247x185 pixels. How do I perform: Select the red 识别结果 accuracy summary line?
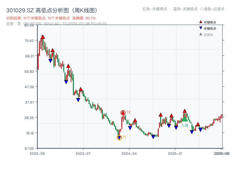[x=51, y=18]
